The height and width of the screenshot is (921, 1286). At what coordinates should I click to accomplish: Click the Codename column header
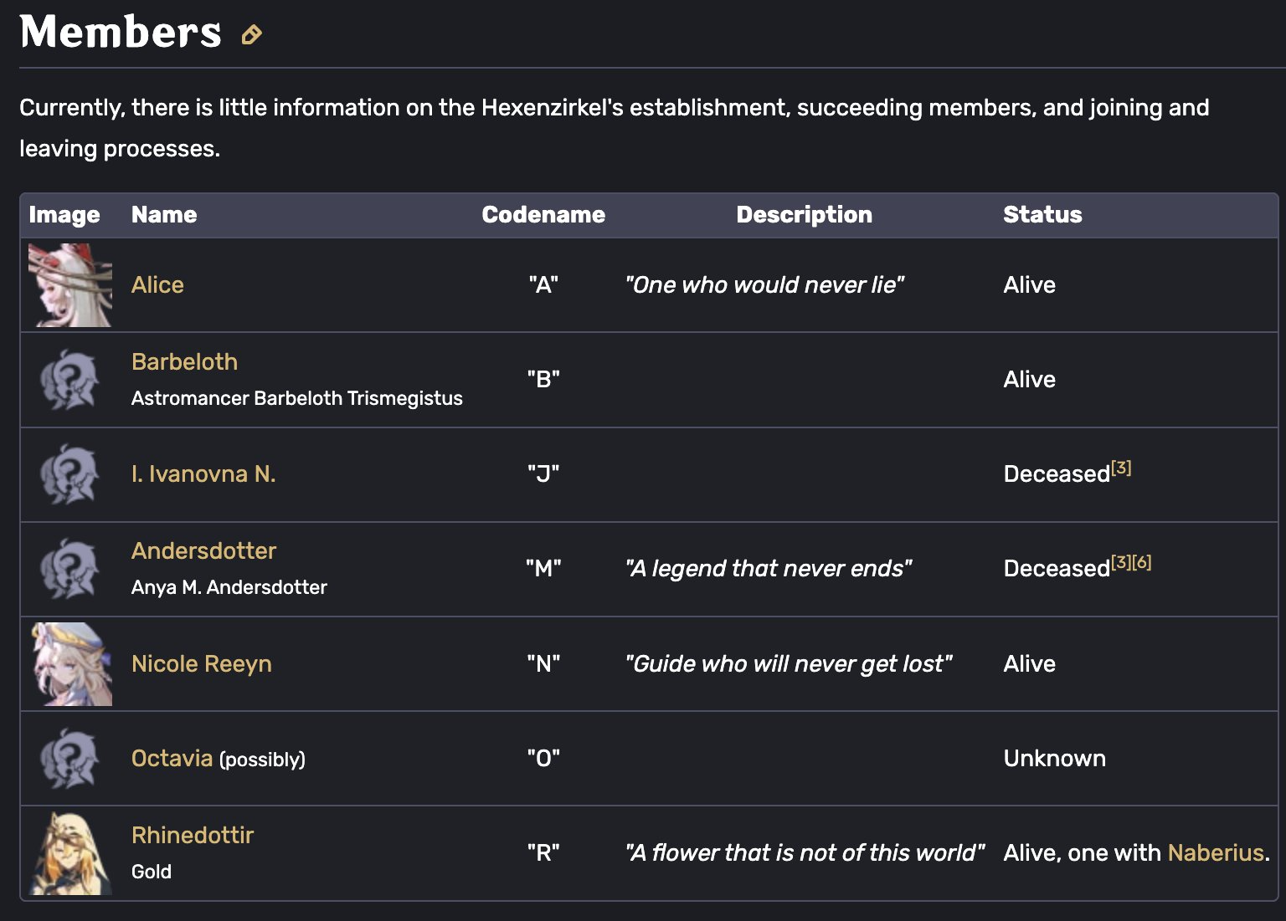tap(543, 215)
